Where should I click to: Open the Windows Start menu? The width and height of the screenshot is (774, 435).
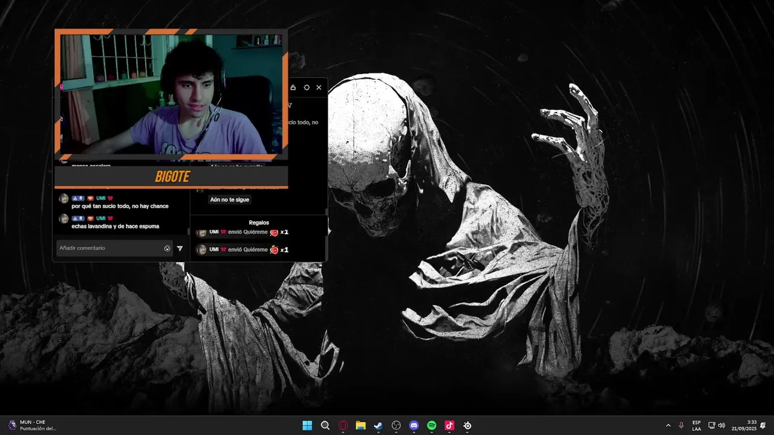307,425
